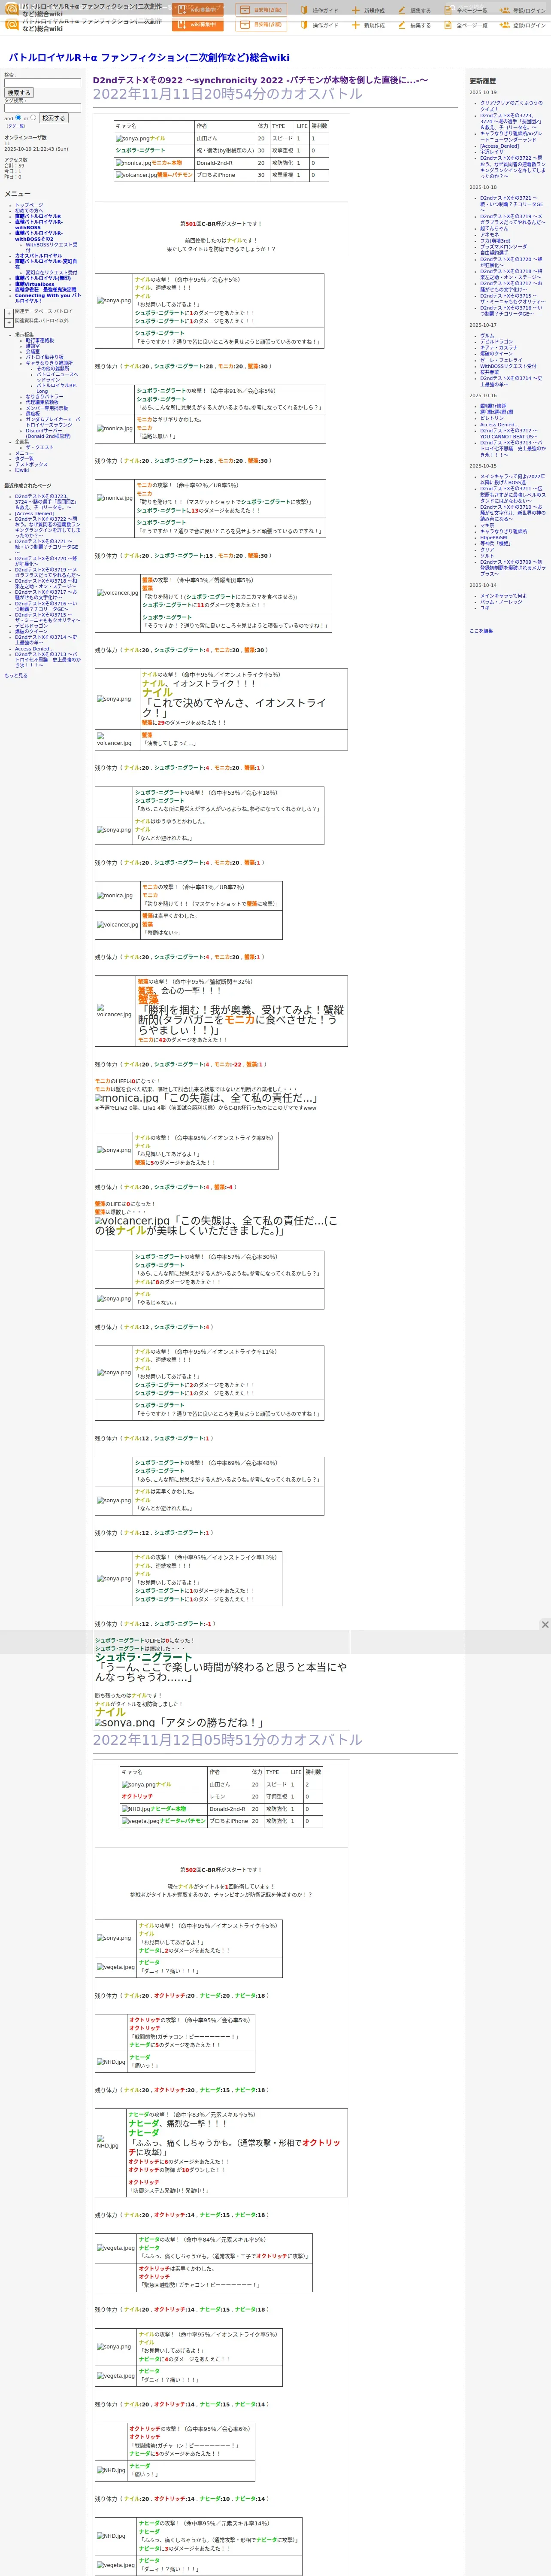This screenshot has width=551, height=2576.
Task: Focus the 検索 text field in the sidebar
Action: pos(43,83)
